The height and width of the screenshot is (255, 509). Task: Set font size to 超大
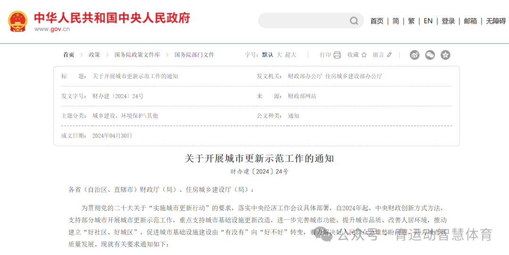[x=291, y=55]
